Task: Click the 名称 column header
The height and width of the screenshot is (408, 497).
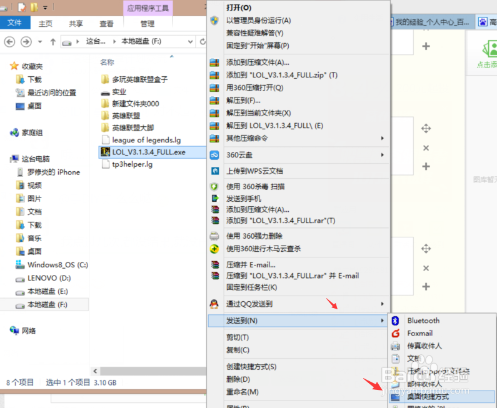Action: tap(107, 62)
